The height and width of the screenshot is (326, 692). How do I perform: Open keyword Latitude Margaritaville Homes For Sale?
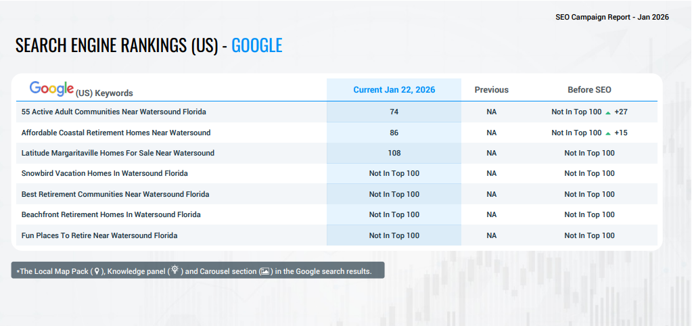[x=118, y=153]
